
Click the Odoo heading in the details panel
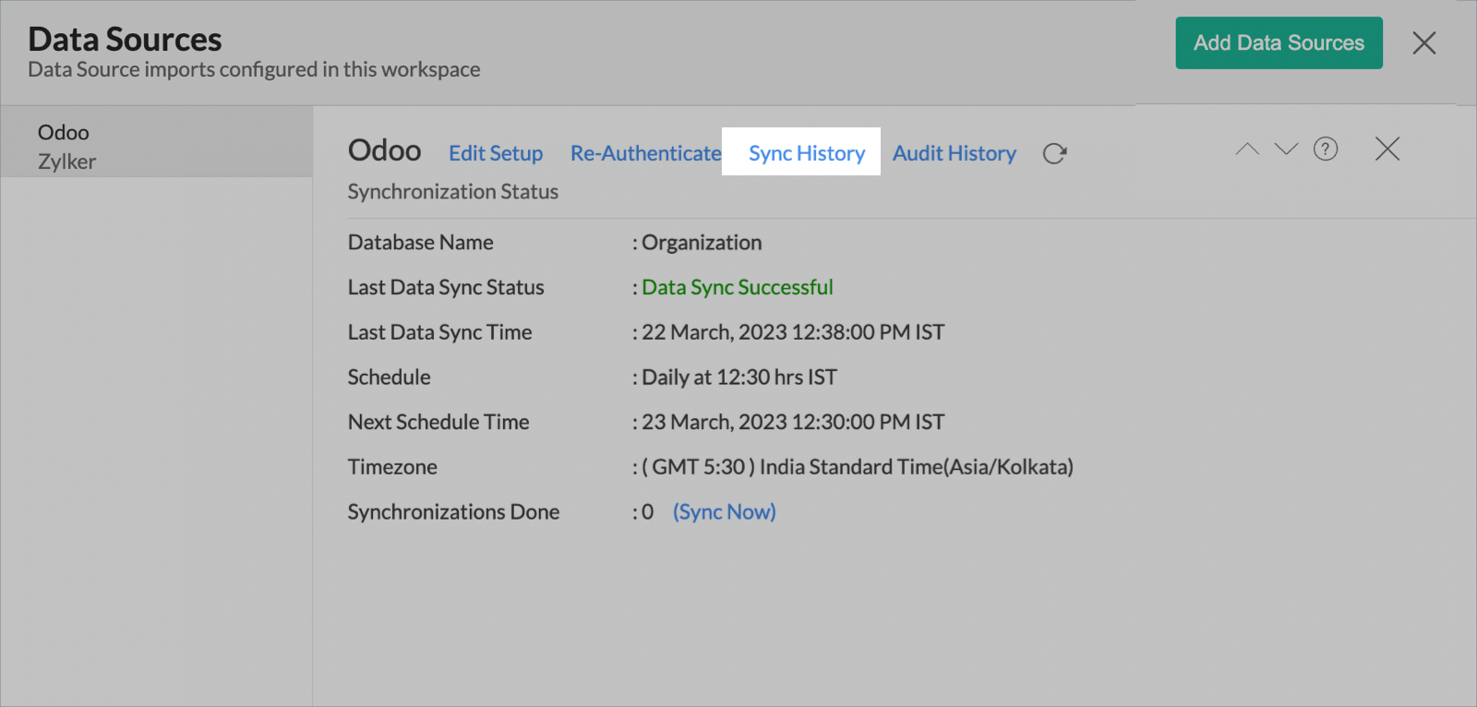(x=384, y=150)
